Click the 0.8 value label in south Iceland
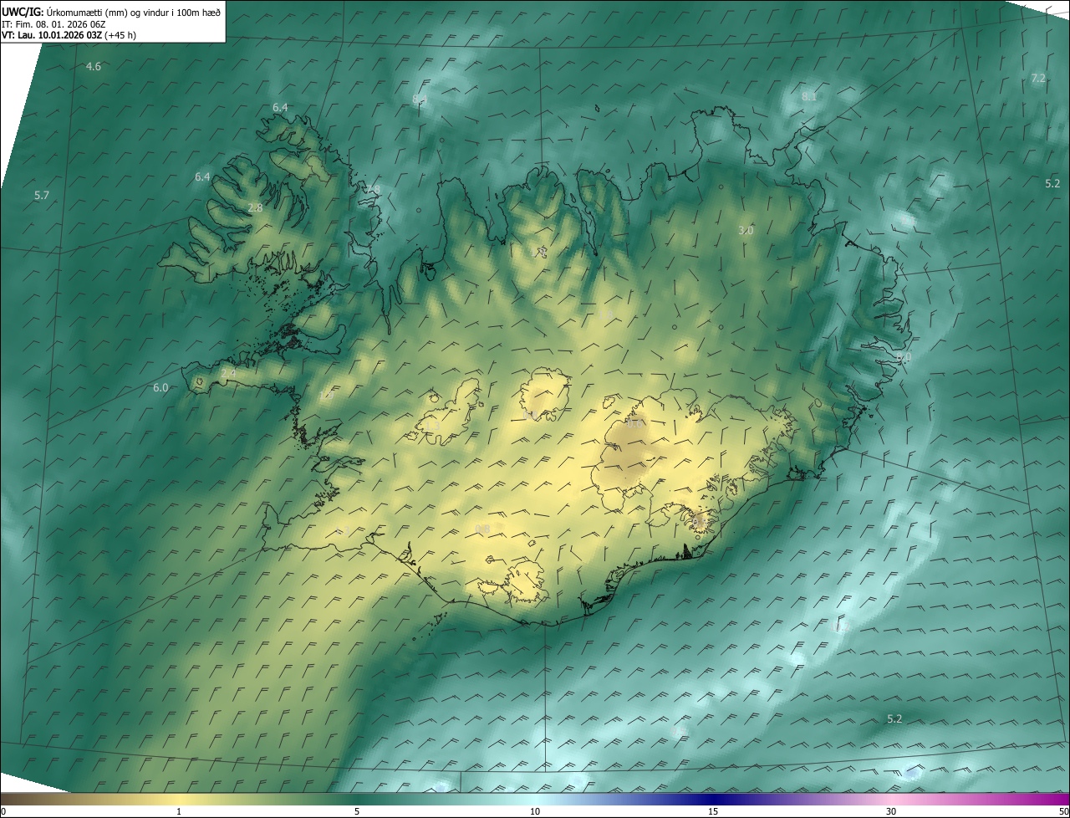The height and width of the screenshot is (818, 1070). pyautogui.click(x=482, y=529)
